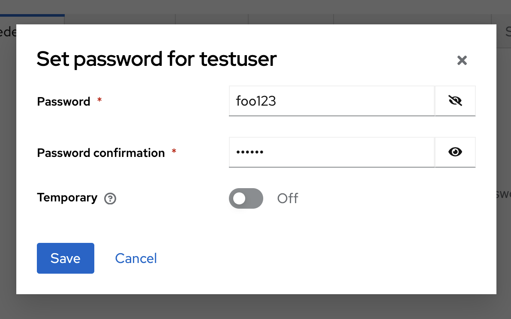Click the Password field containing foo123
Image resolution: width=511 pixels, height=319 pixels.
(x=331, y=101)
